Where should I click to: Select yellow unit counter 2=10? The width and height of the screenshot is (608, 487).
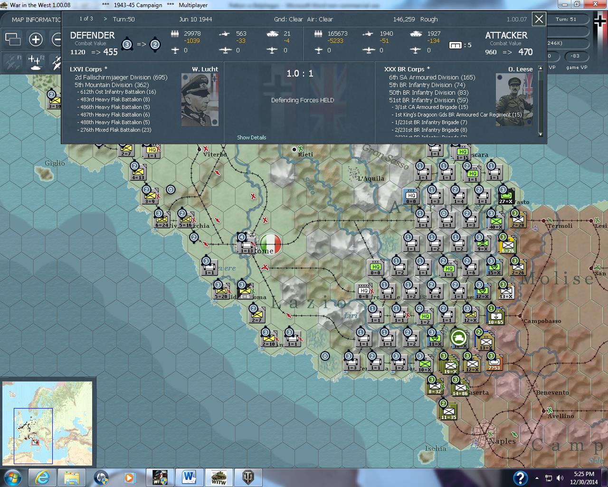pos(269,338)
